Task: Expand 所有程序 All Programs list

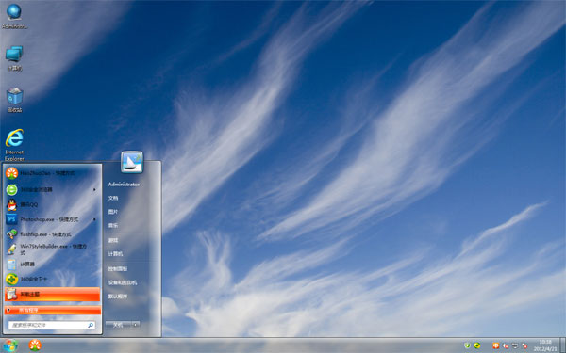Action: pyautogui.click(x=52, y=310)
